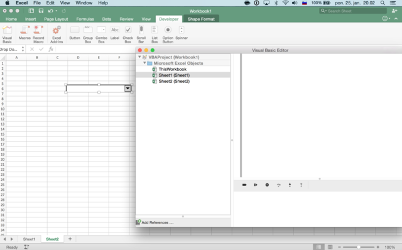Open the Formulas ribbon tab
The image size is (402, 250).
click(85, 19)
